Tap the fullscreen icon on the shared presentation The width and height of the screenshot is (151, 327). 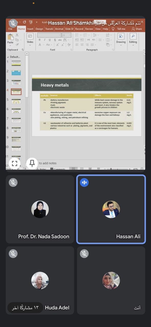tap(15, 163)
